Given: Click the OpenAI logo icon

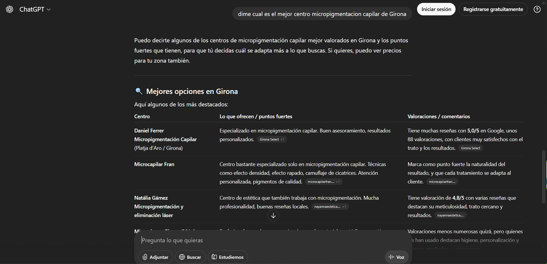Looking at the screenshot, I should tap(9, 9).
